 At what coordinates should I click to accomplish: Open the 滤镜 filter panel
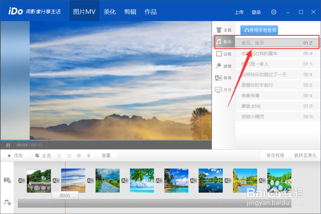pyautogui.click(x=223, y=66)
